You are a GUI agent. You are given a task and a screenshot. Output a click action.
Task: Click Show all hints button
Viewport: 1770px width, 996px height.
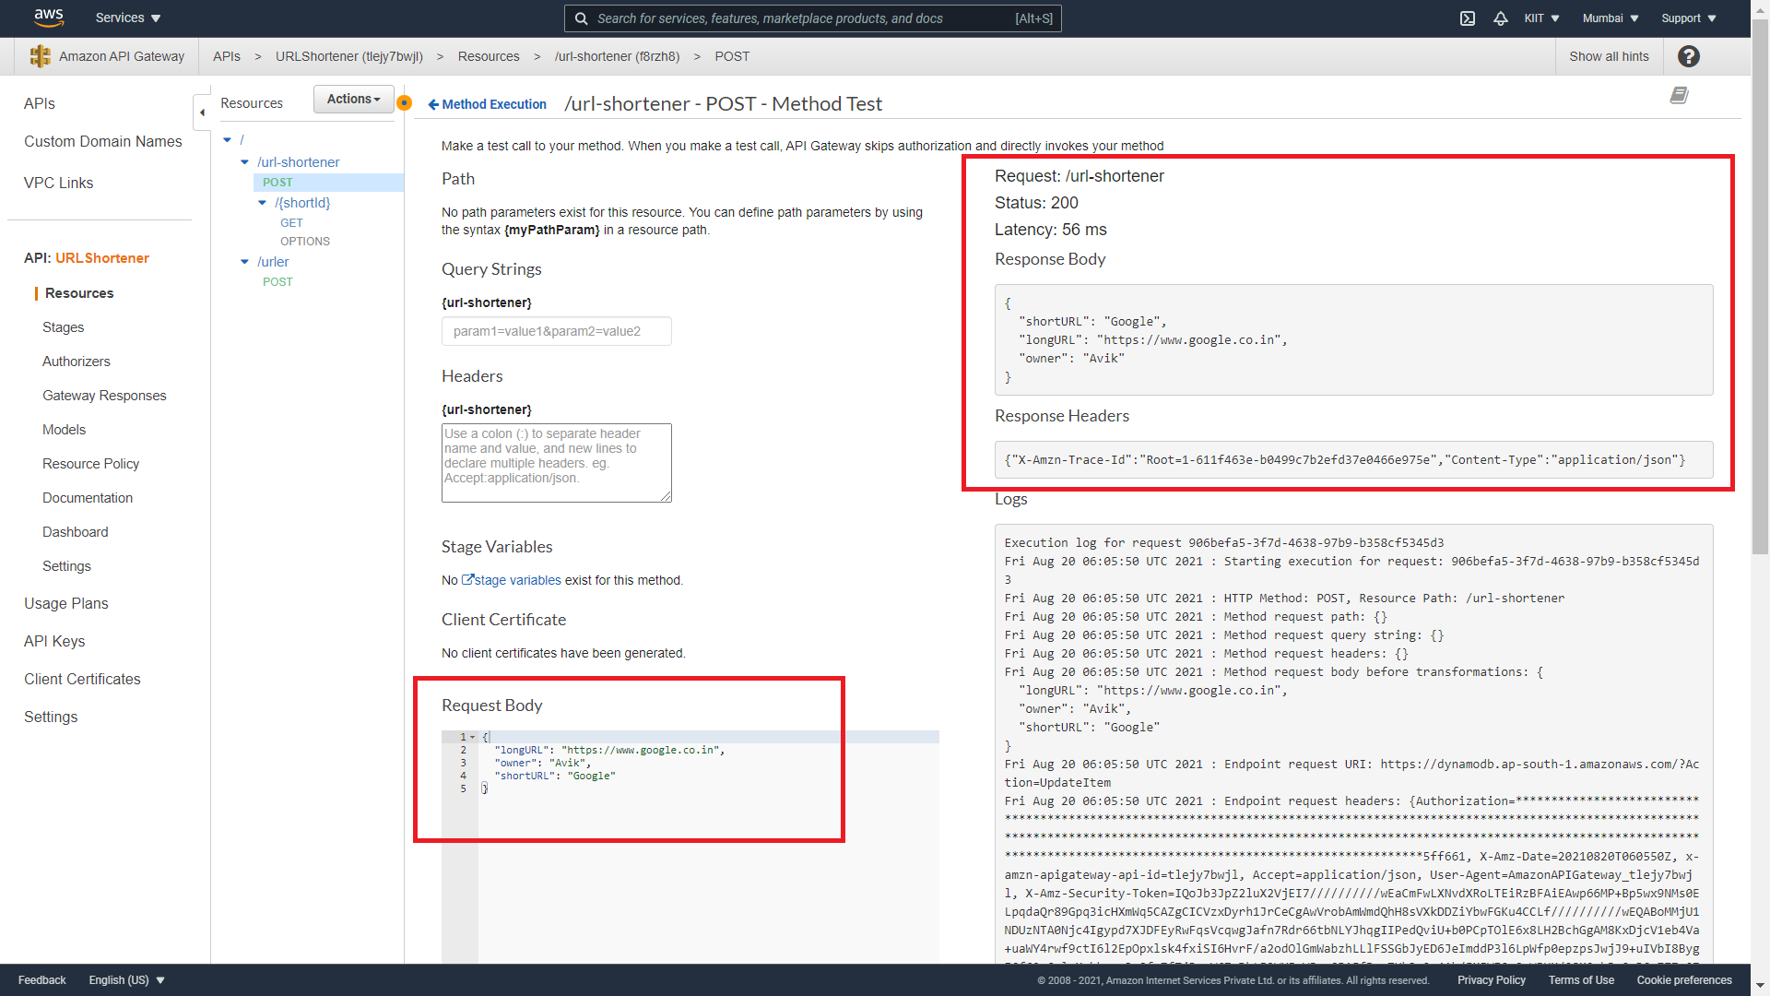tap(1610, 56)
